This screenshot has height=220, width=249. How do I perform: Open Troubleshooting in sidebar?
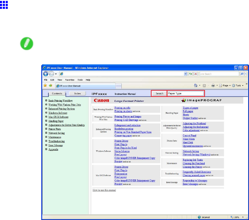pos(57,141)
